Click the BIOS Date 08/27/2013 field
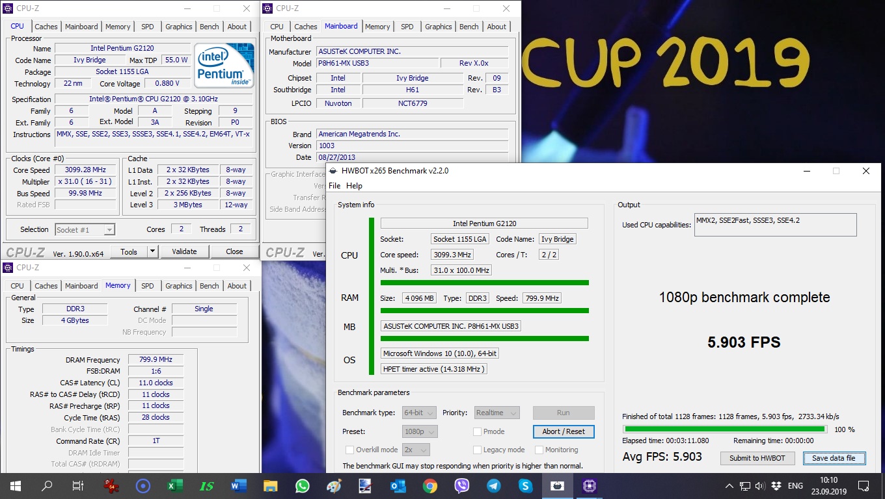 click(x=413, y=157)
